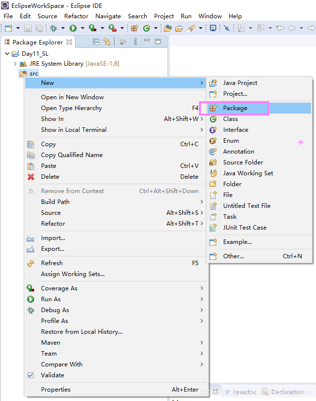Click the Run Last Tool toolbar icon
The width and height of the screenshot is (316, 401).
pyautogui.click(x=113, y=28)
